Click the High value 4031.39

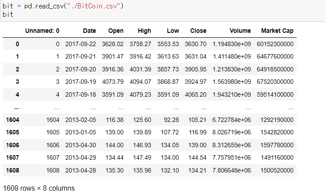click(x=140, y=69)
